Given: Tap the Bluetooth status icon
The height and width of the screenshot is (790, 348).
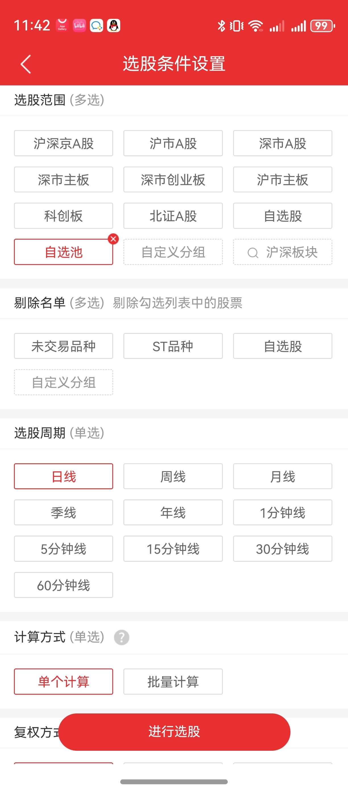Looking at the screenshot, I should pos(221,26).
